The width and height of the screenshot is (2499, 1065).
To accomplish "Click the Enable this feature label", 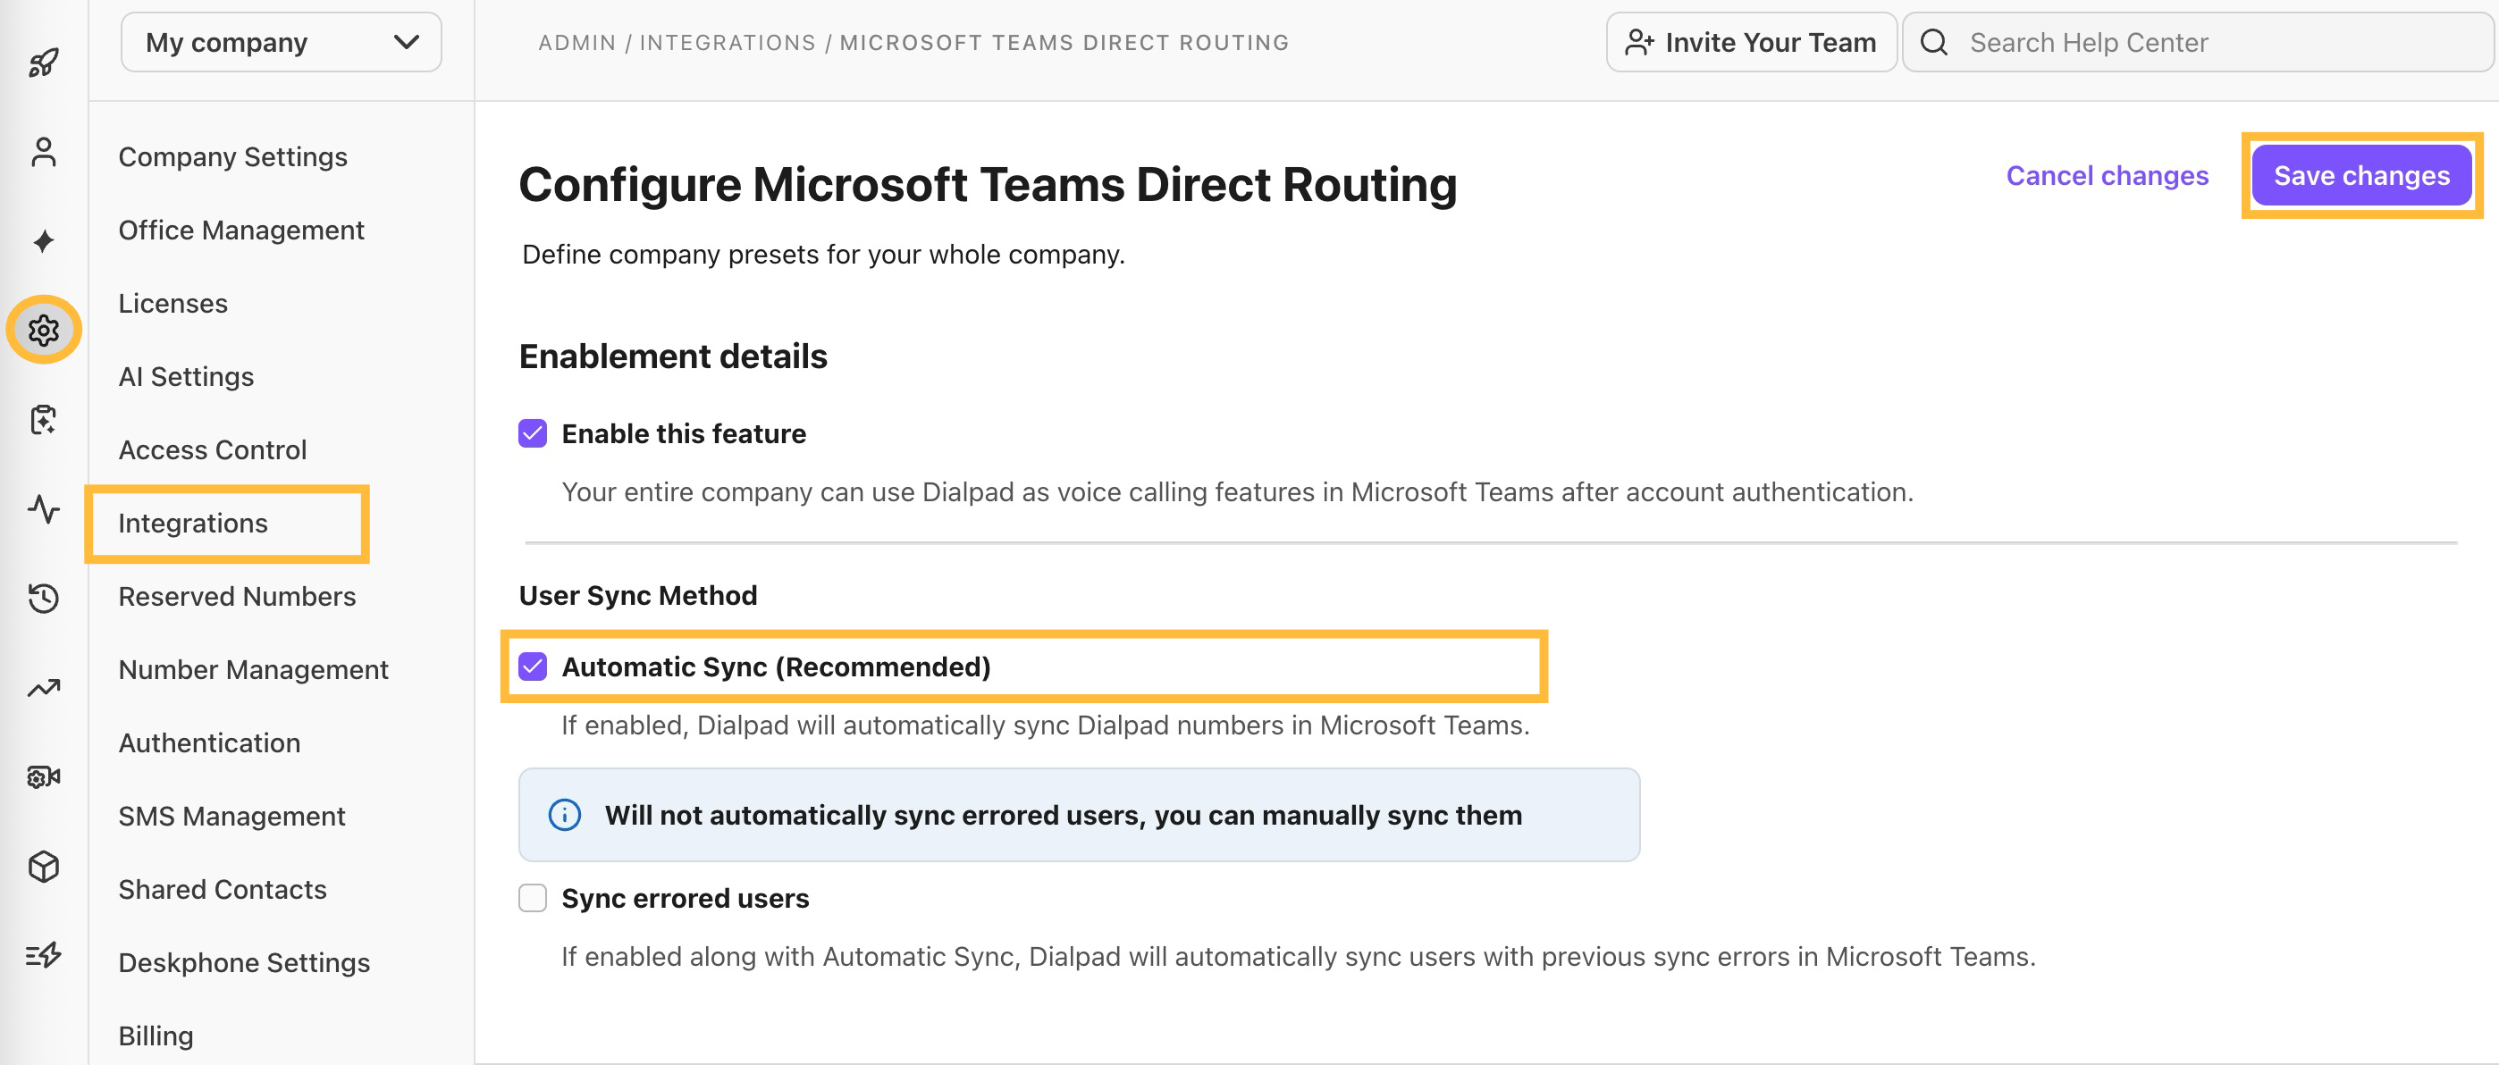I will click(x=684, y=433).
